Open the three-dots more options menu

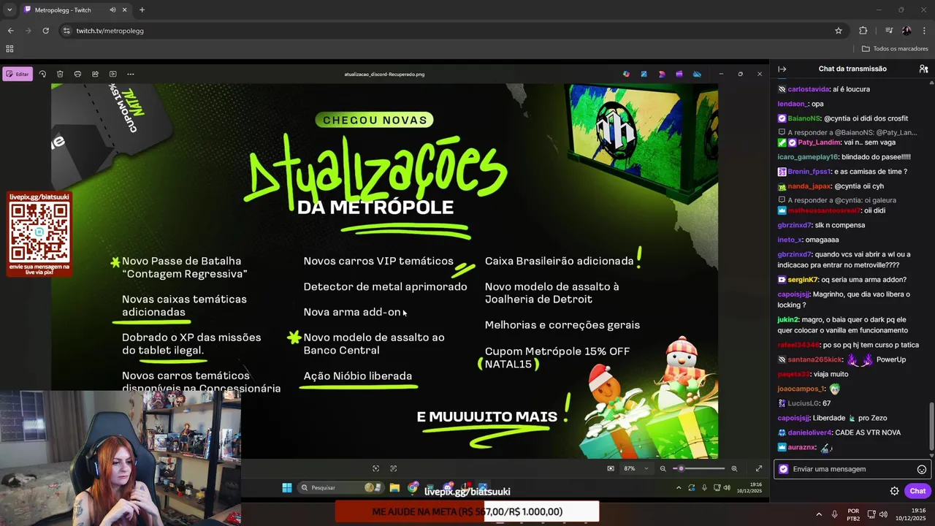coord(131,74)
